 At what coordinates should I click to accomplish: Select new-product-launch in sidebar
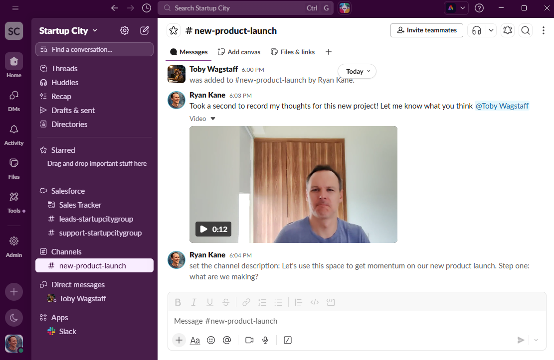pos(94,266)
